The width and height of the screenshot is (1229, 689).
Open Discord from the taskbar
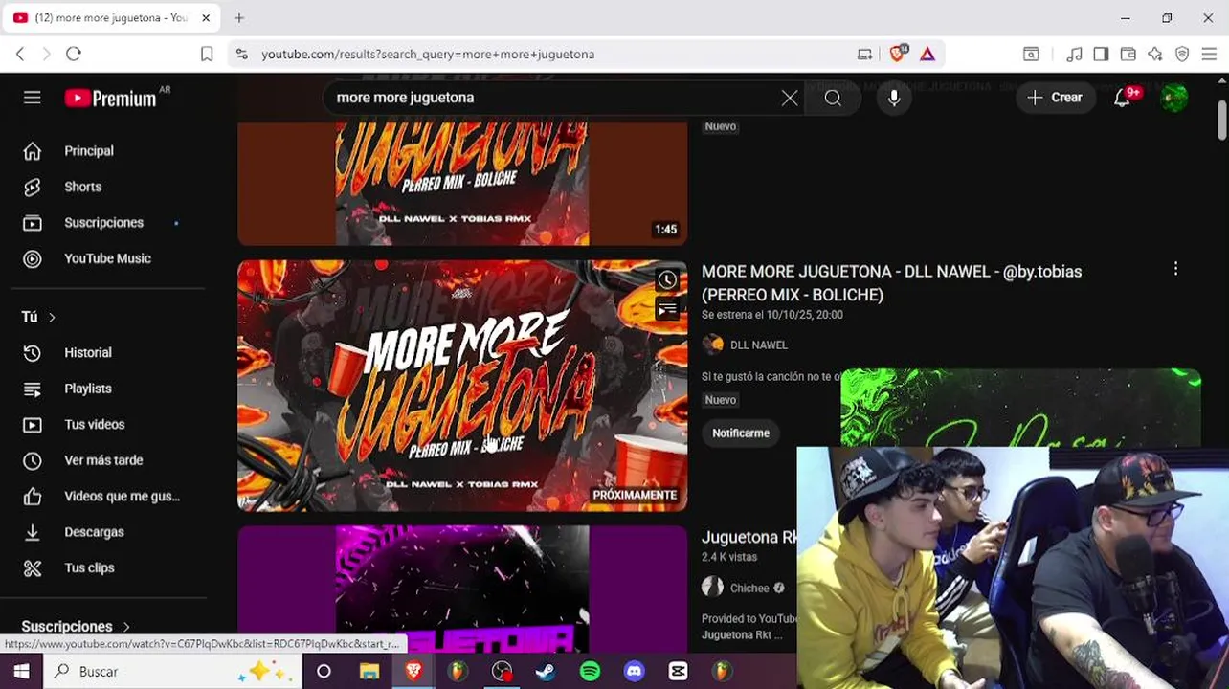(634, 672)
